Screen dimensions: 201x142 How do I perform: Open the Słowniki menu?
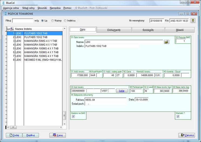[x=42, y=8]
